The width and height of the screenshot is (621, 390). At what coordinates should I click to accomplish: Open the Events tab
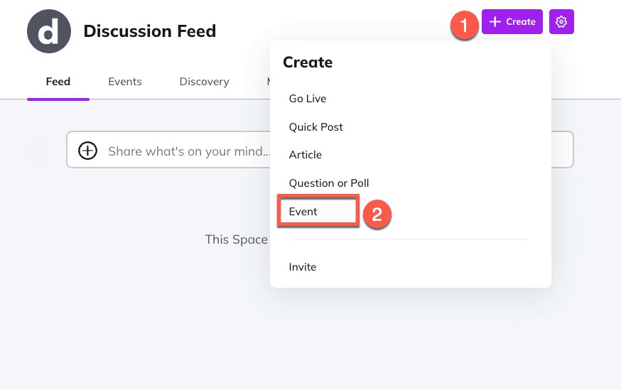tap(125, 82)
